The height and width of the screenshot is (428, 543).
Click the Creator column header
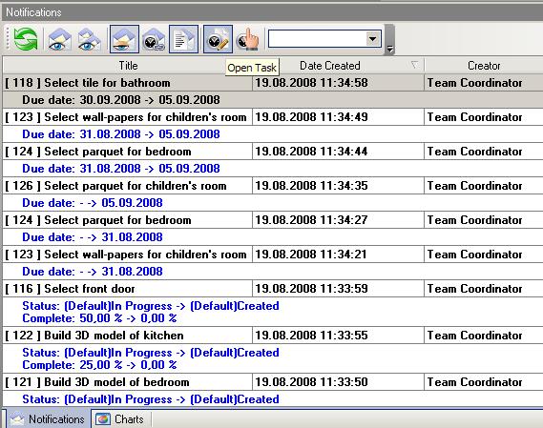tap(484, 66)
